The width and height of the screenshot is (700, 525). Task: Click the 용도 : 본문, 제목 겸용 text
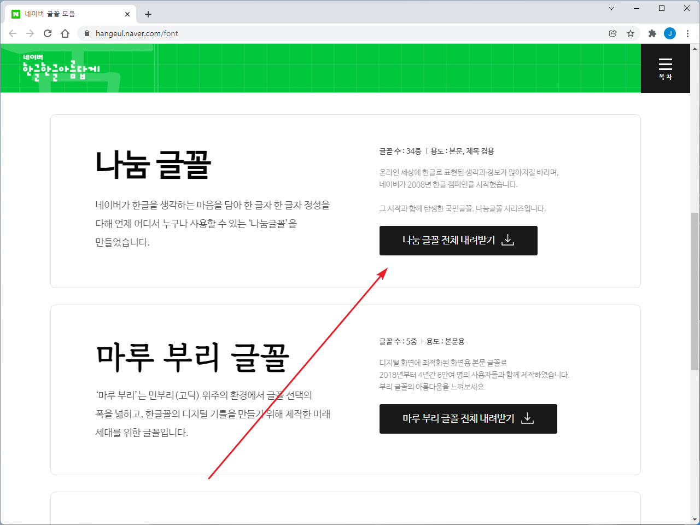(463, 151)
